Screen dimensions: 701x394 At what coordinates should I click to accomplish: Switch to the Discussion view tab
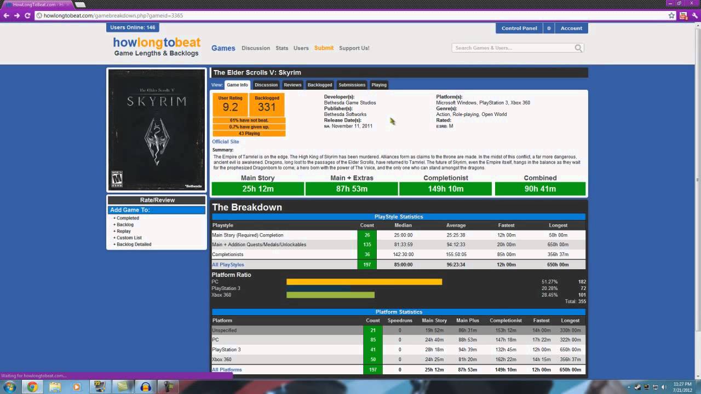pos(266,85)
